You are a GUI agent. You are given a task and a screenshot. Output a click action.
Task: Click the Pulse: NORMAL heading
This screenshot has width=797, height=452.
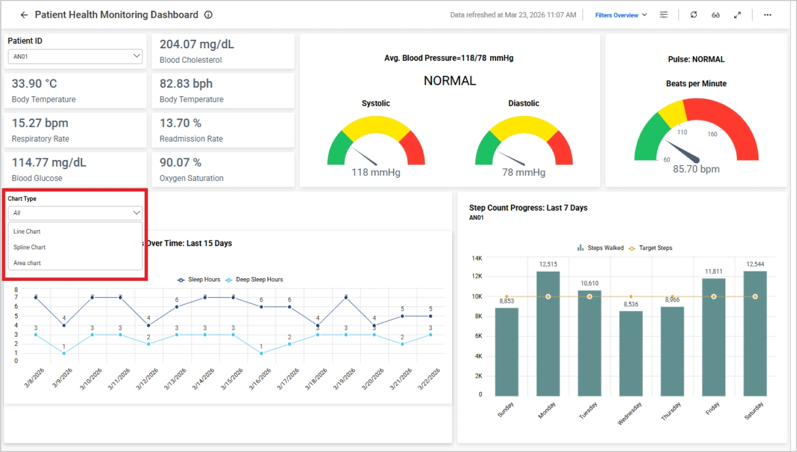point(696,60)
